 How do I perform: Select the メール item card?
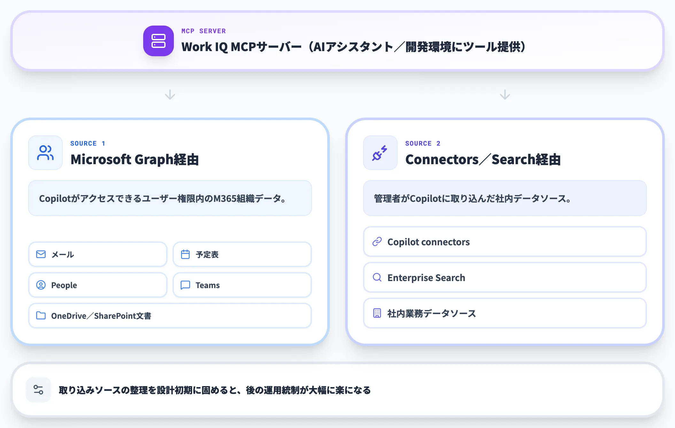[x=98, y=254]
